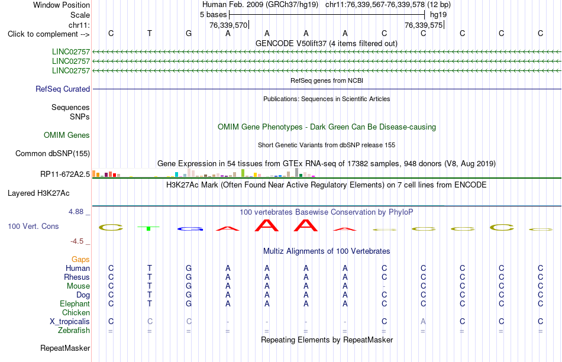
Task: Click the RP11-672A2.5 gene expression label
Action: click(65, 174)
